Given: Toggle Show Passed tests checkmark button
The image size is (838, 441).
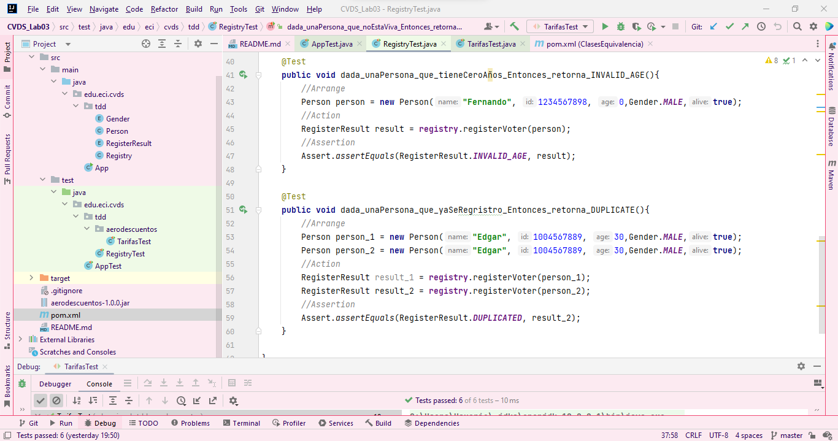Looking at the screenshot, I should (x=40, y=401).
